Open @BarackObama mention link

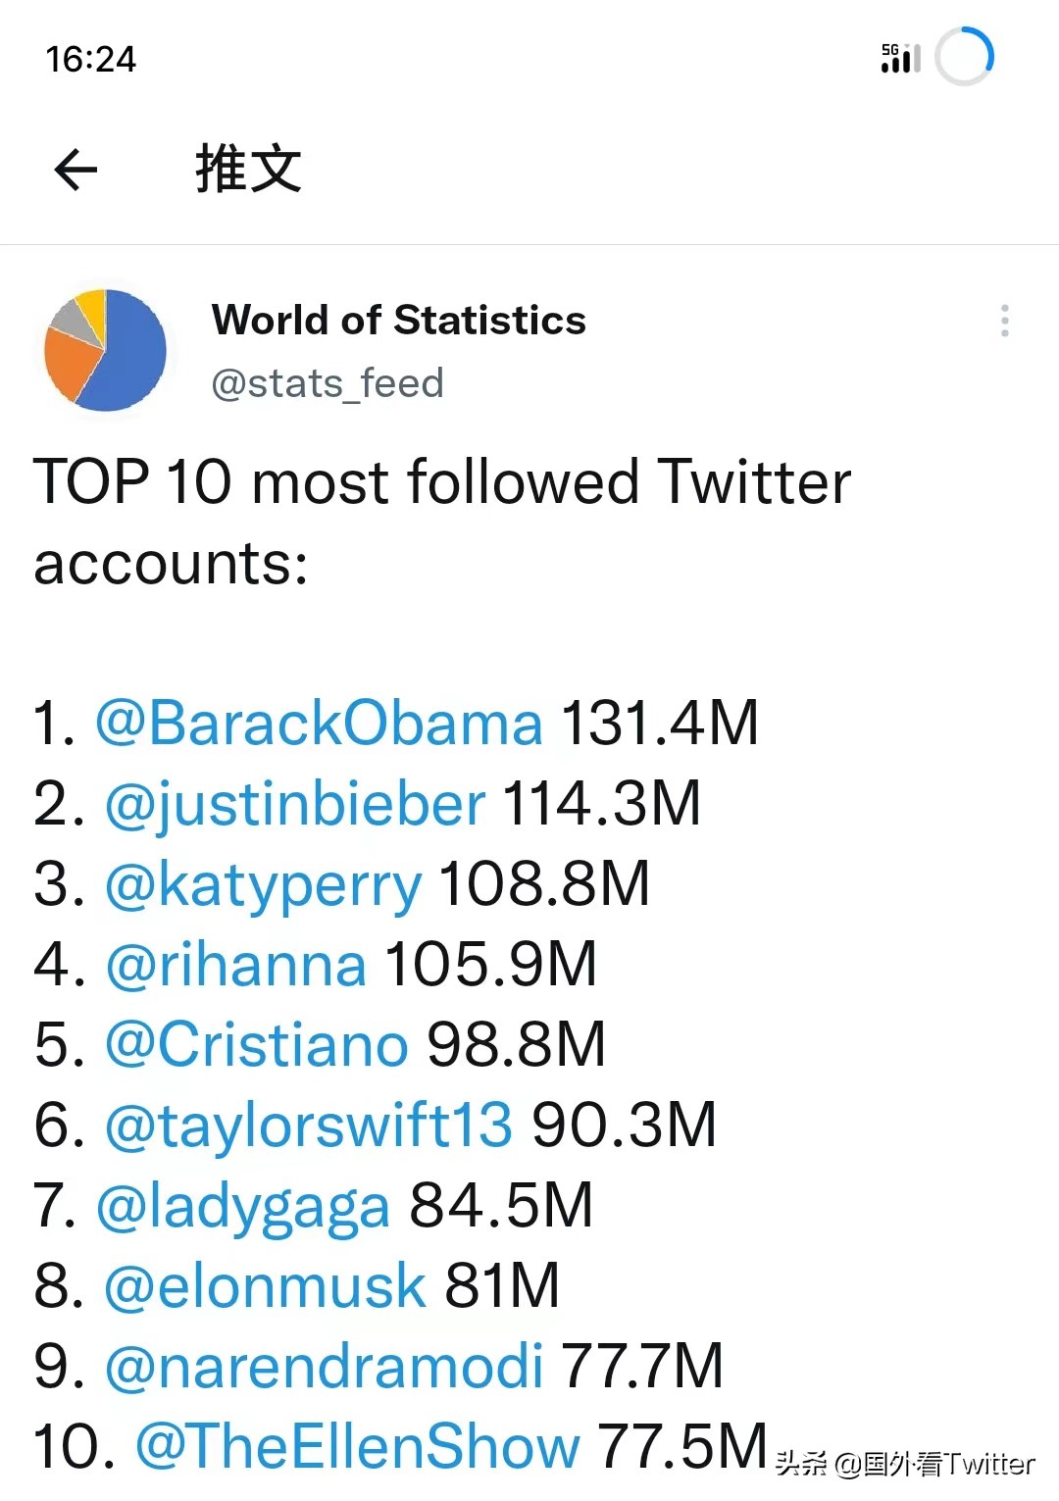pyautogui.click(x=319, y=724)
